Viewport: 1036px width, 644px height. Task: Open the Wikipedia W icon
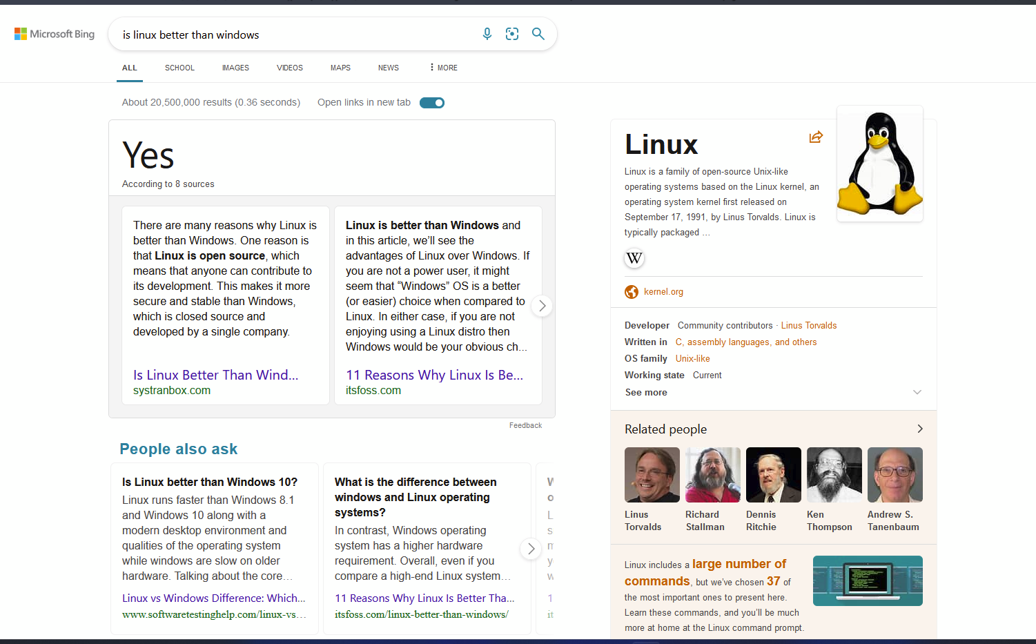[x=634, y=258]
